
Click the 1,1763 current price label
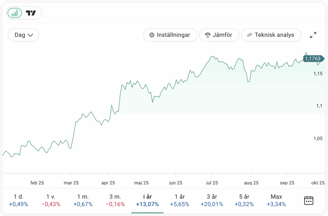tap(313, 59)
